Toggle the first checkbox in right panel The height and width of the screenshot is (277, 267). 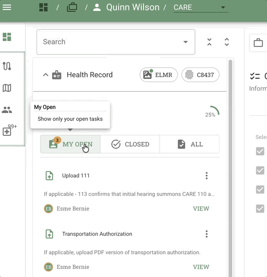coord(260,151)
